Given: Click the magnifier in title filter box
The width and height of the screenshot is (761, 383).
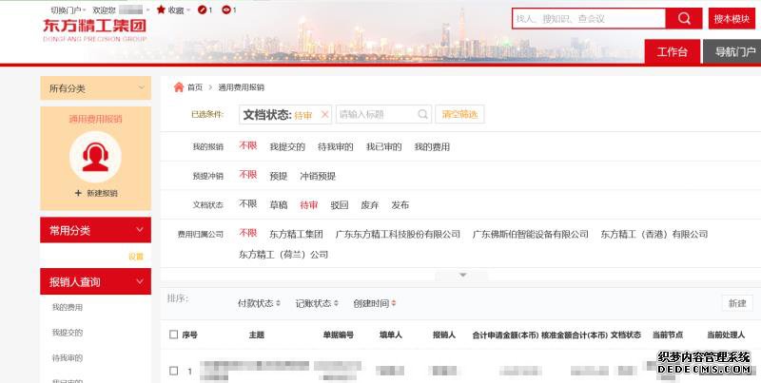Looking at the screenshot, I should (422, 114).
